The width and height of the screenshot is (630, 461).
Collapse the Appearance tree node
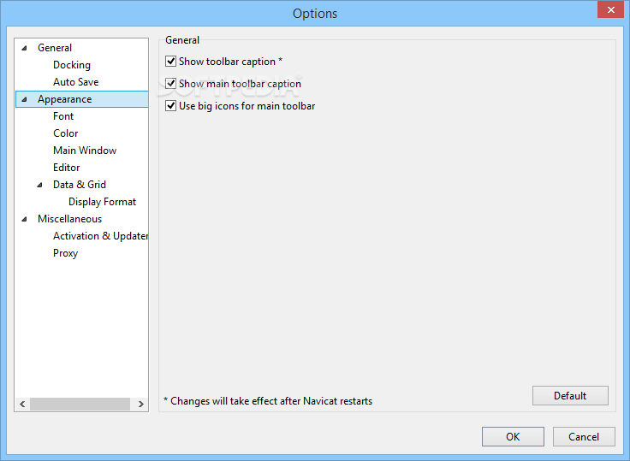[x=24, y=99]
